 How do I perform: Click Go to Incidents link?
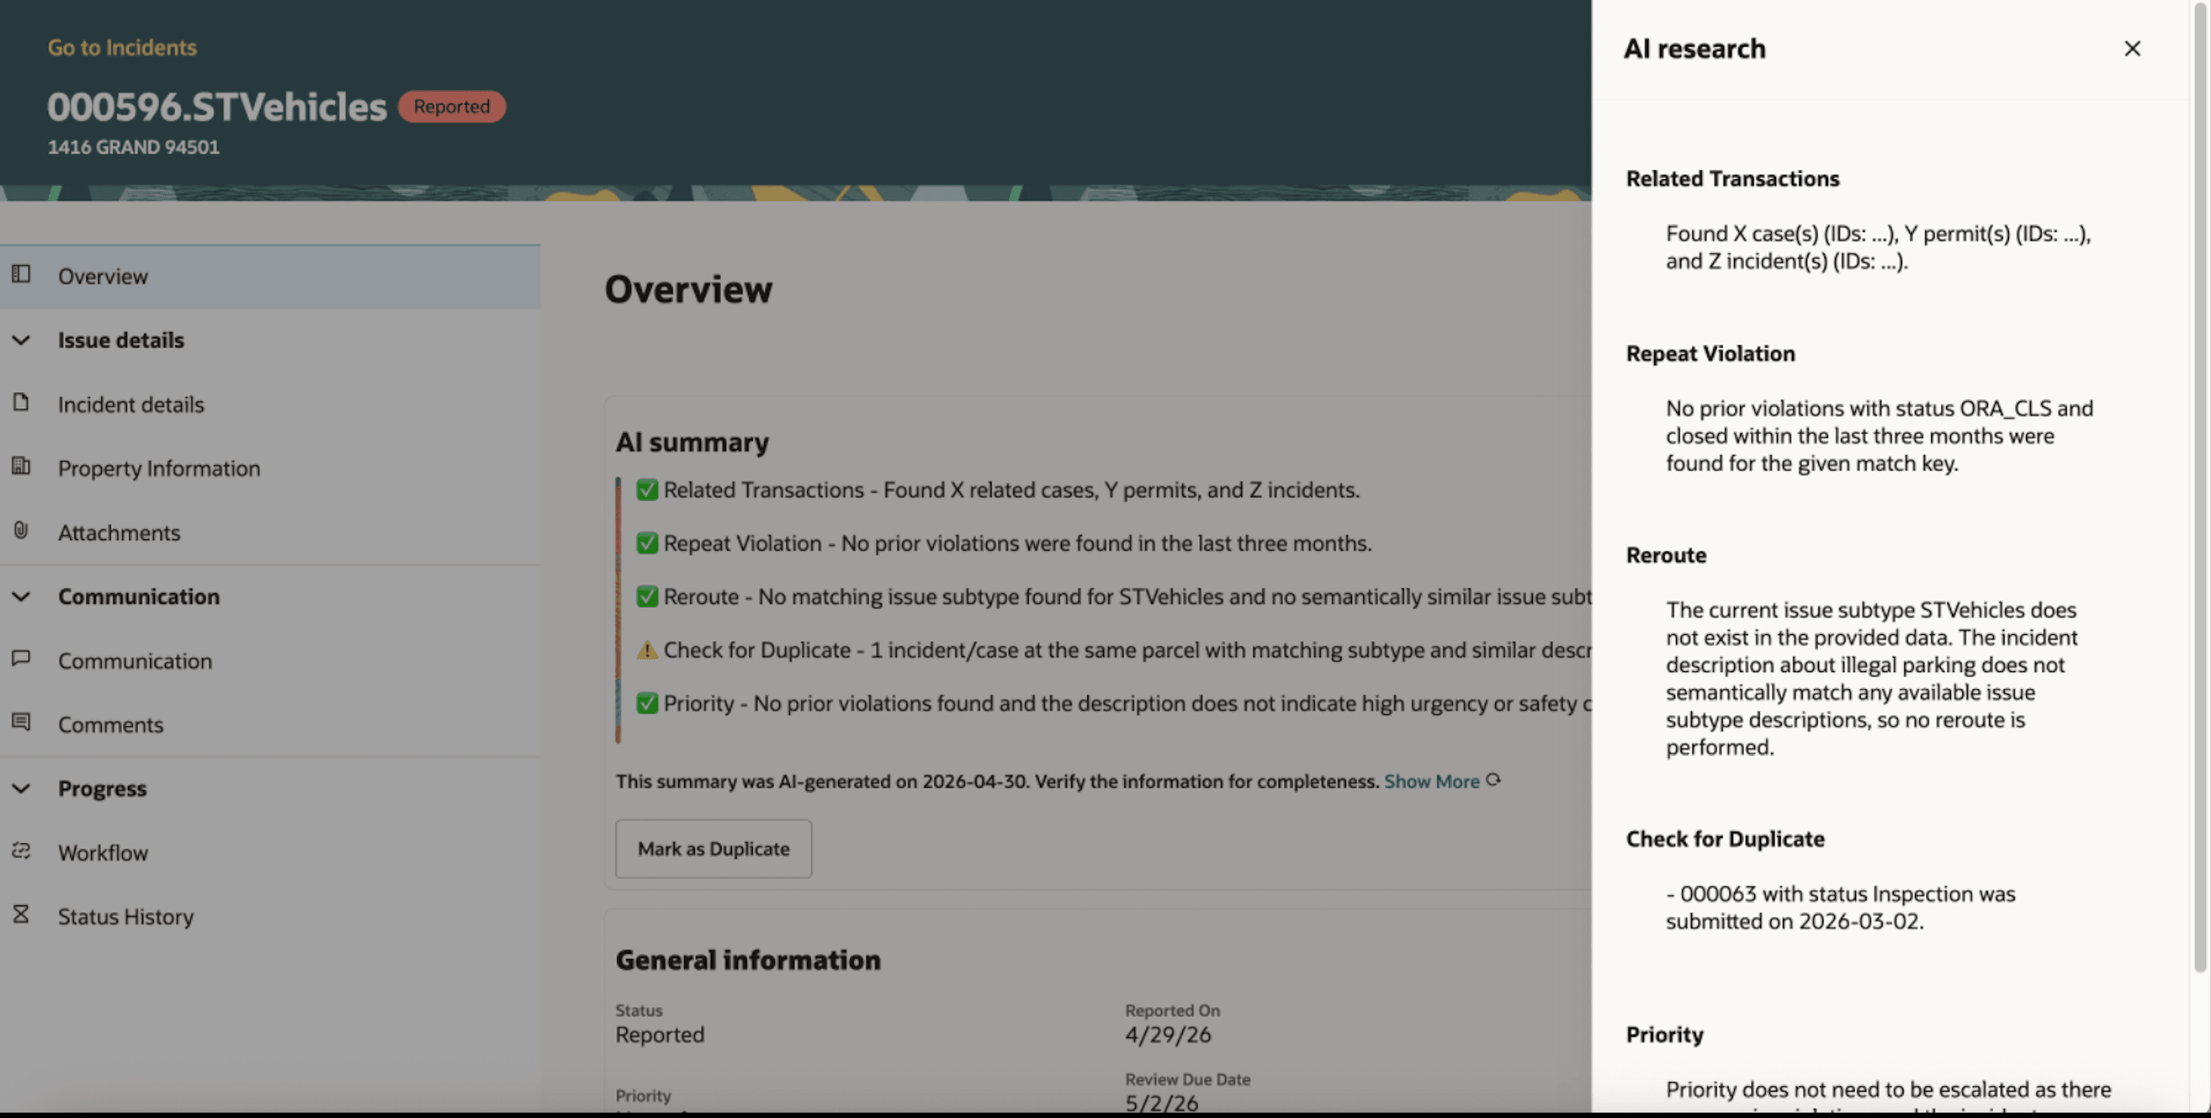(x=122, y=47)
